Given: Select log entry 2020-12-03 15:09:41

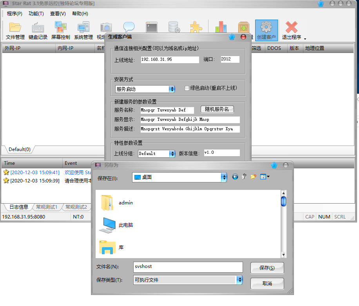Looking at the screenshot, I should (x=47, y=172).
